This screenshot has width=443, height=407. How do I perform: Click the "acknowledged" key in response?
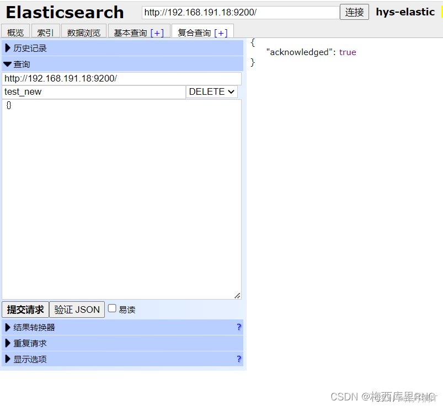(299, 52)
